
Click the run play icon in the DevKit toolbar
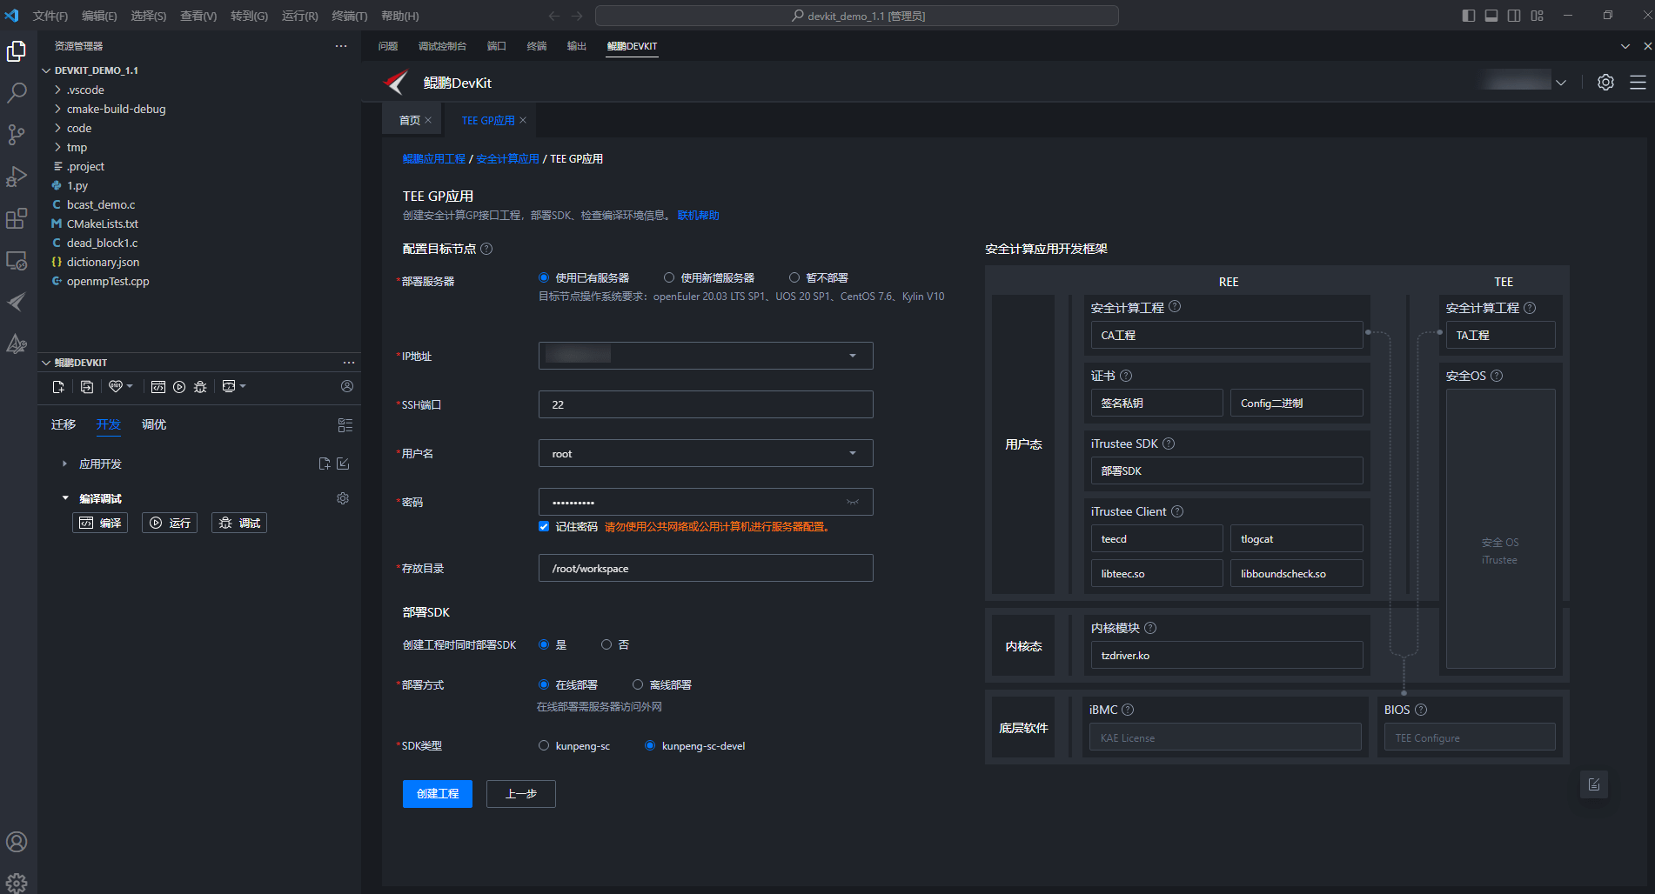[x=179, y=387]
